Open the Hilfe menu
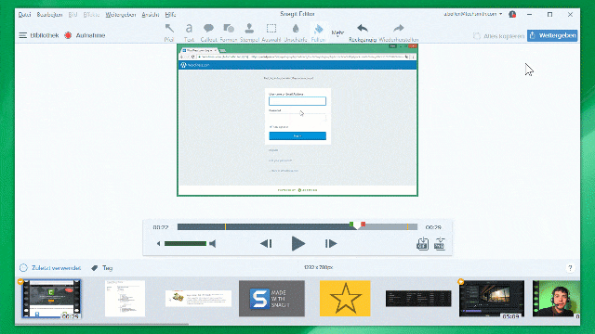 point(170,15)
